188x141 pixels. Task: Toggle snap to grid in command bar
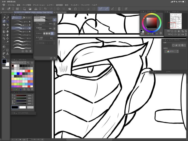(x=112, y=9)
